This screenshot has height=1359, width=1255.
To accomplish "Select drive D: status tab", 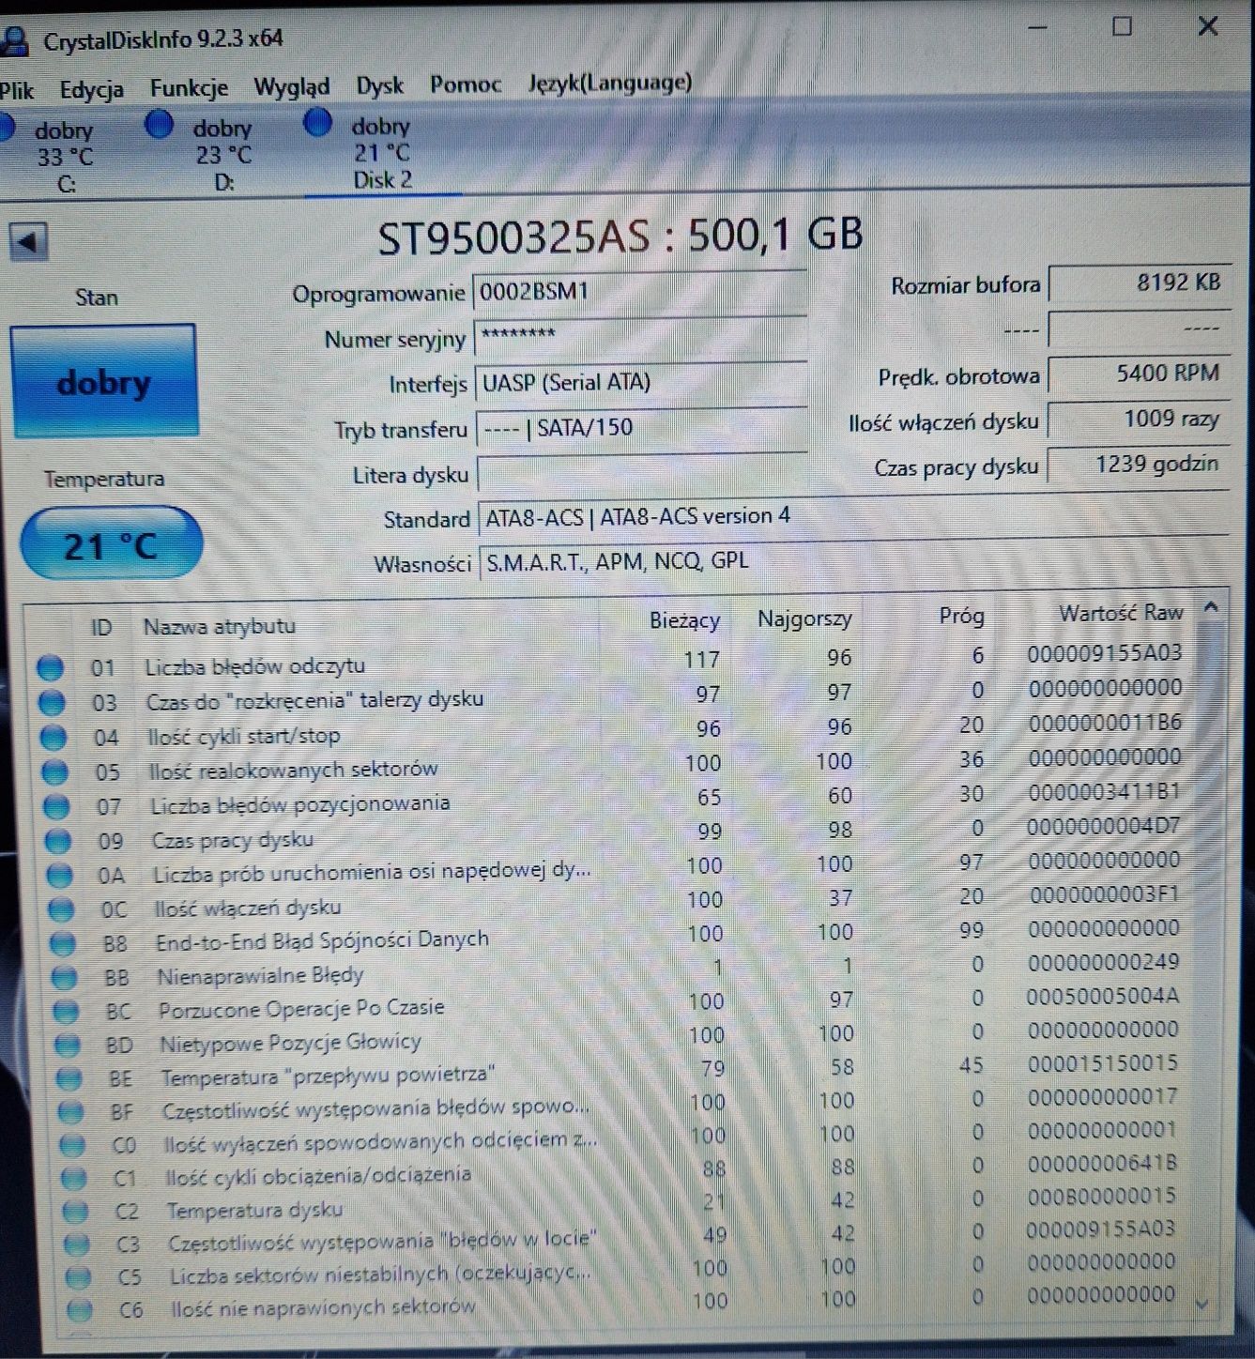I will tap(207, 153).
